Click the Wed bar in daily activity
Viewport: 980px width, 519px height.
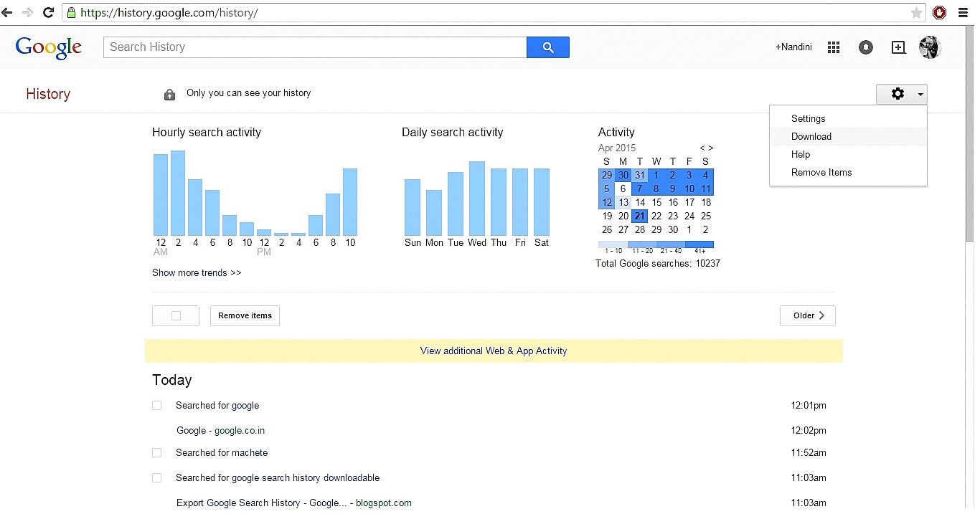[x=477, y=199]
